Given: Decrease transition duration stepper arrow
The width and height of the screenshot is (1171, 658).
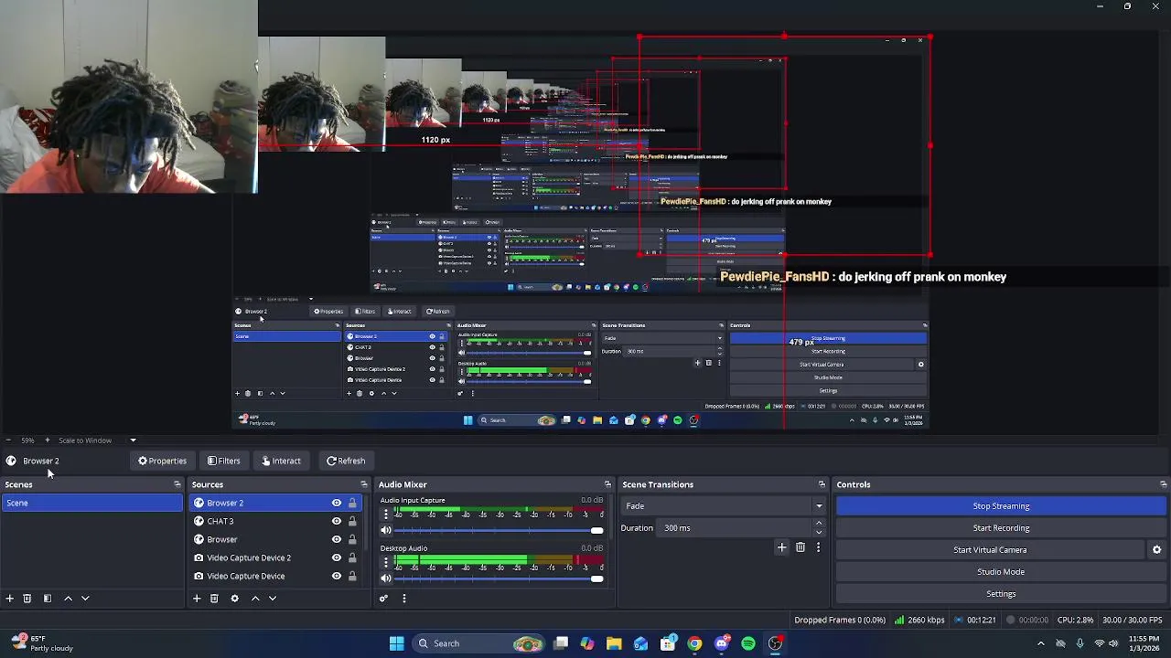Looking at the screenshot, I should pyautogui.click(x=819, y=532).
